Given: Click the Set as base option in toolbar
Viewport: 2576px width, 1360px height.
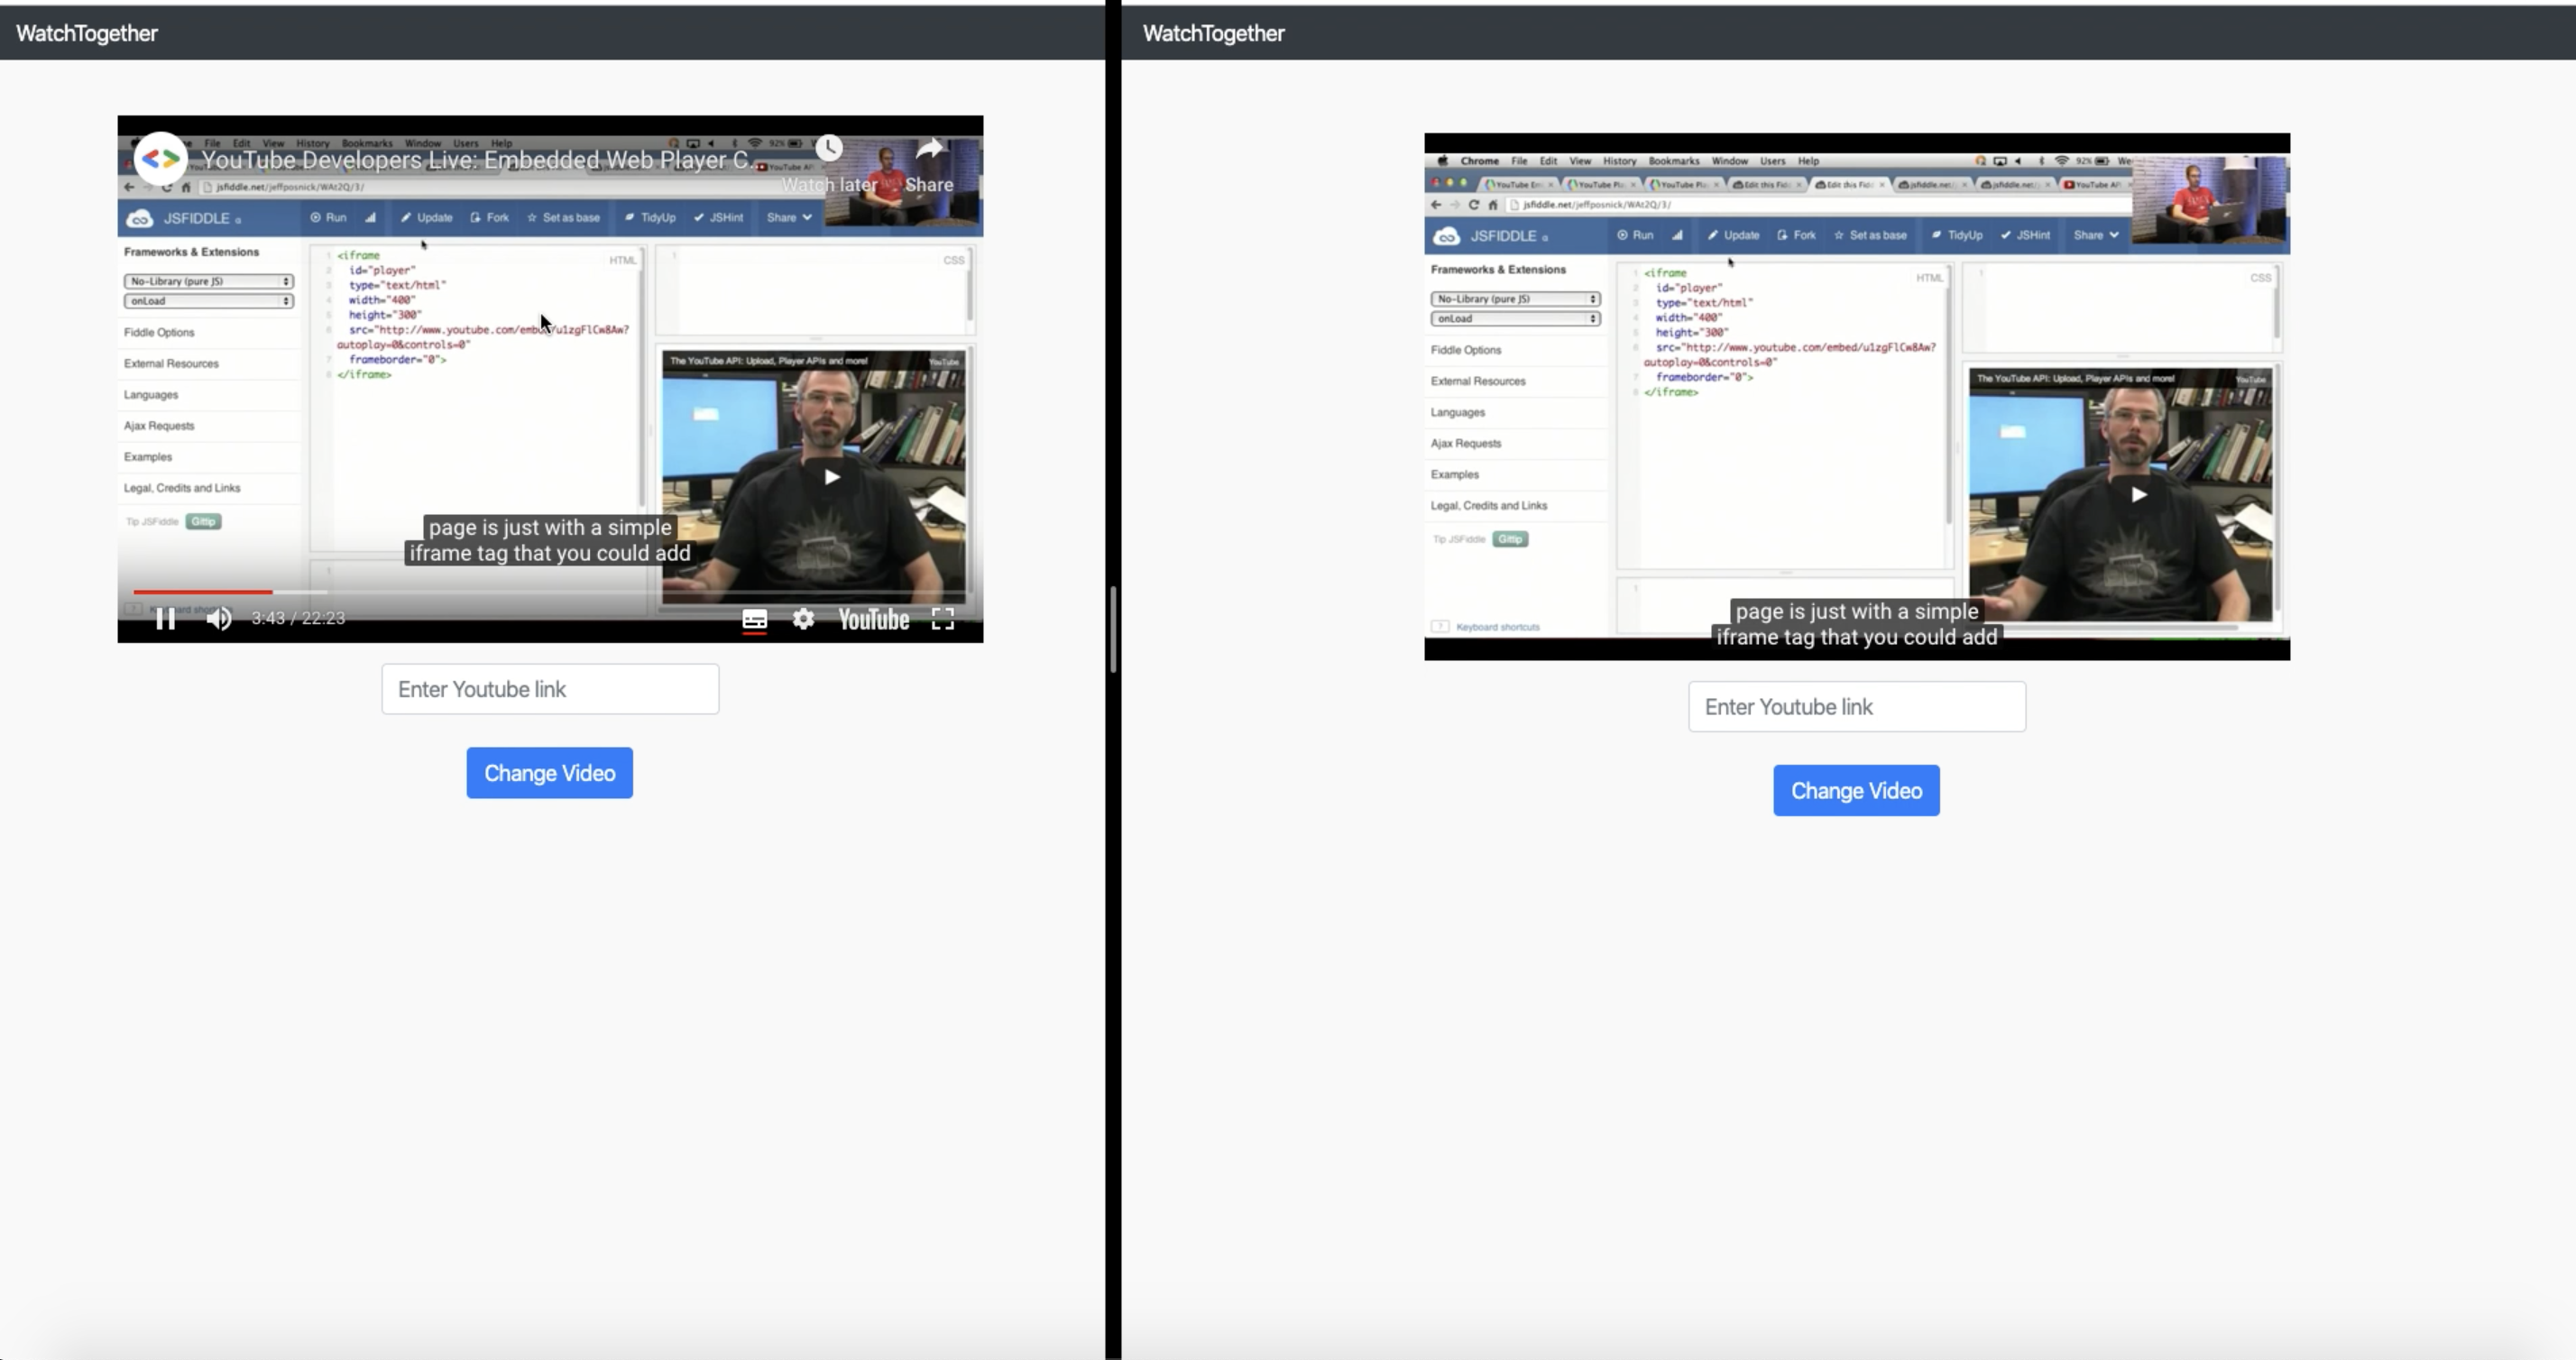Looking at the screenshot, I should coord(569,216).
